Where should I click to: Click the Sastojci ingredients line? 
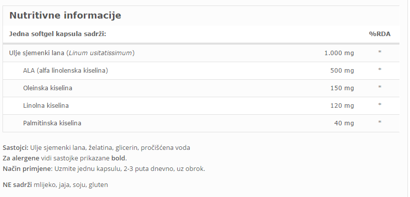point(96,147)
